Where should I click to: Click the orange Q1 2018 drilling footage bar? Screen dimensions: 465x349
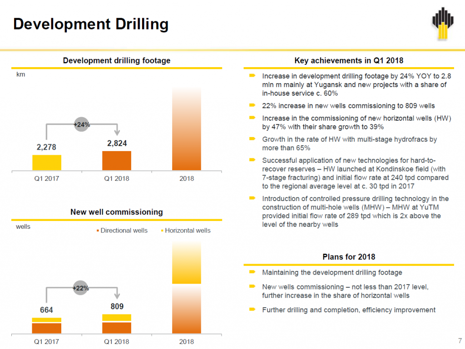(117, 160)
